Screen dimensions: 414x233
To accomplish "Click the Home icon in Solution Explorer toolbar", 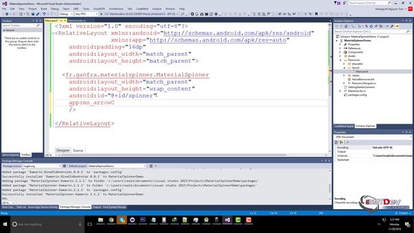I will tap(346, 27).
